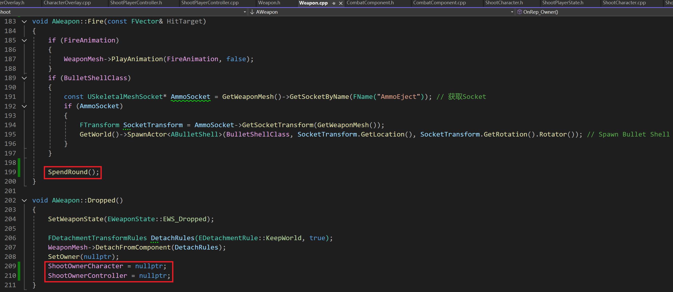Screen dimensions: 673x292
Task: Collapse the if (FireAnimation) block
Action: click(x=24, y=40)
